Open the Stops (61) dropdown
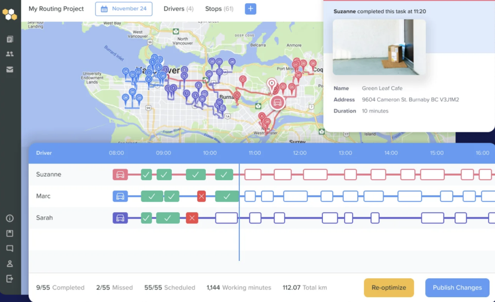495x302 pixels. tap(219, 9)
